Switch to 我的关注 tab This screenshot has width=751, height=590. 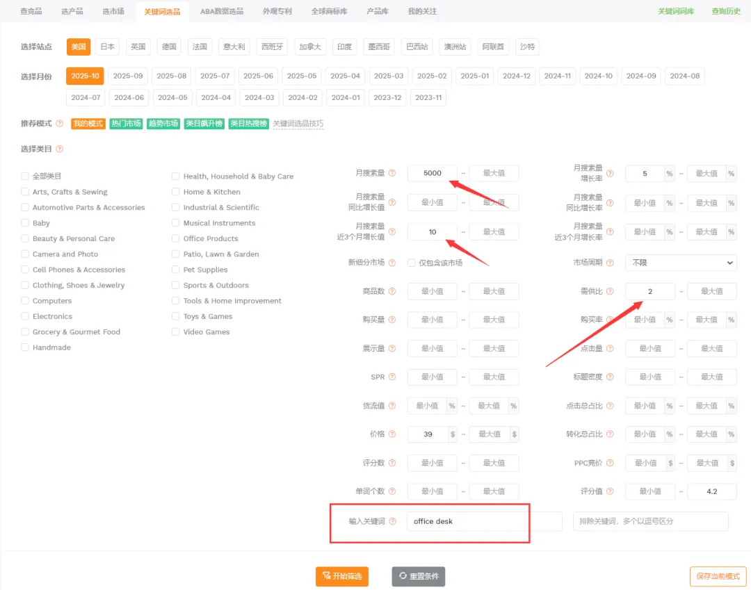(x=422, y=11)
